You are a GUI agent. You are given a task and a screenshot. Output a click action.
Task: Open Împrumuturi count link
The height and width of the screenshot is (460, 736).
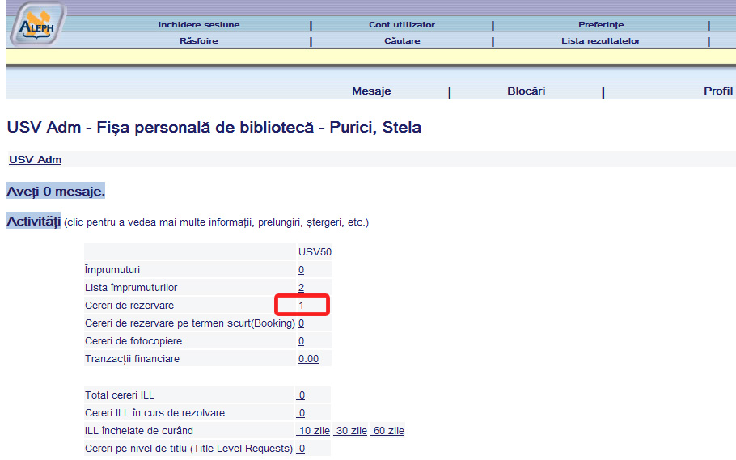[x=301, y=270]
